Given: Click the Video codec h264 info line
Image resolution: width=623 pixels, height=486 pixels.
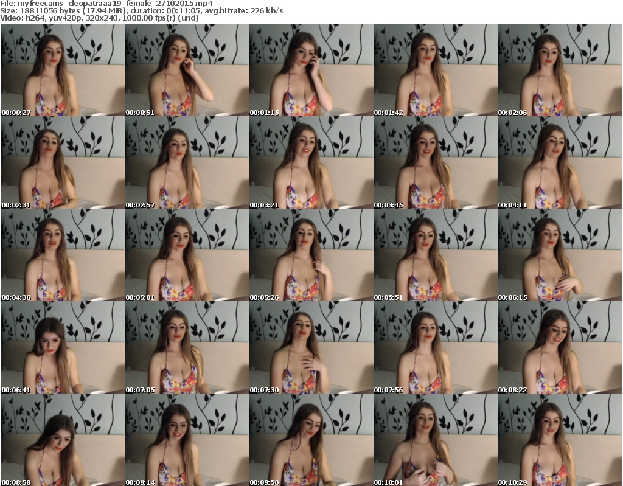Looking at the screenshot, I should pos(99,18).
